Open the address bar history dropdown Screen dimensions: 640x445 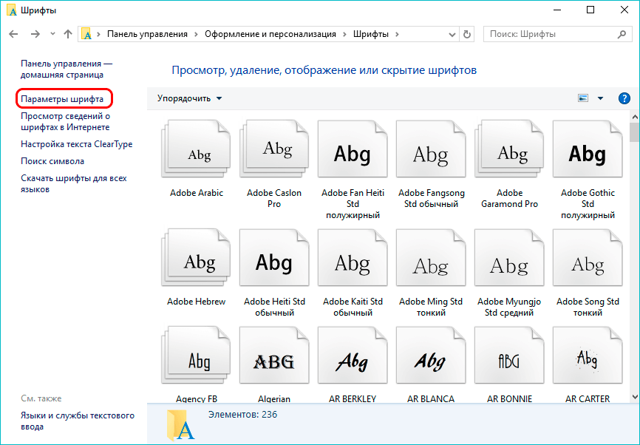click(x=452, y=35)
